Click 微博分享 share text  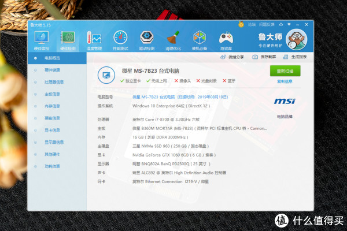pyautogui.click(x=236, y=57)
